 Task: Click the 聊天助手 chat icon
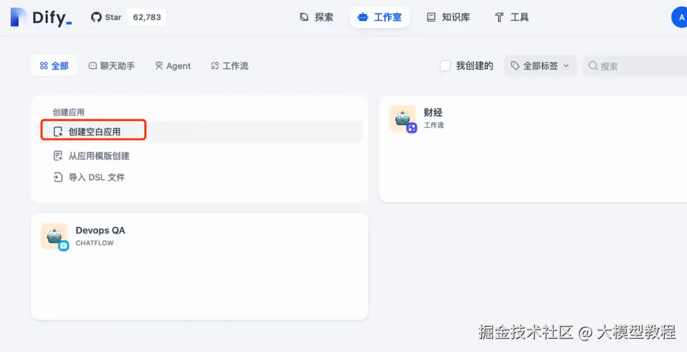point(92,65)
